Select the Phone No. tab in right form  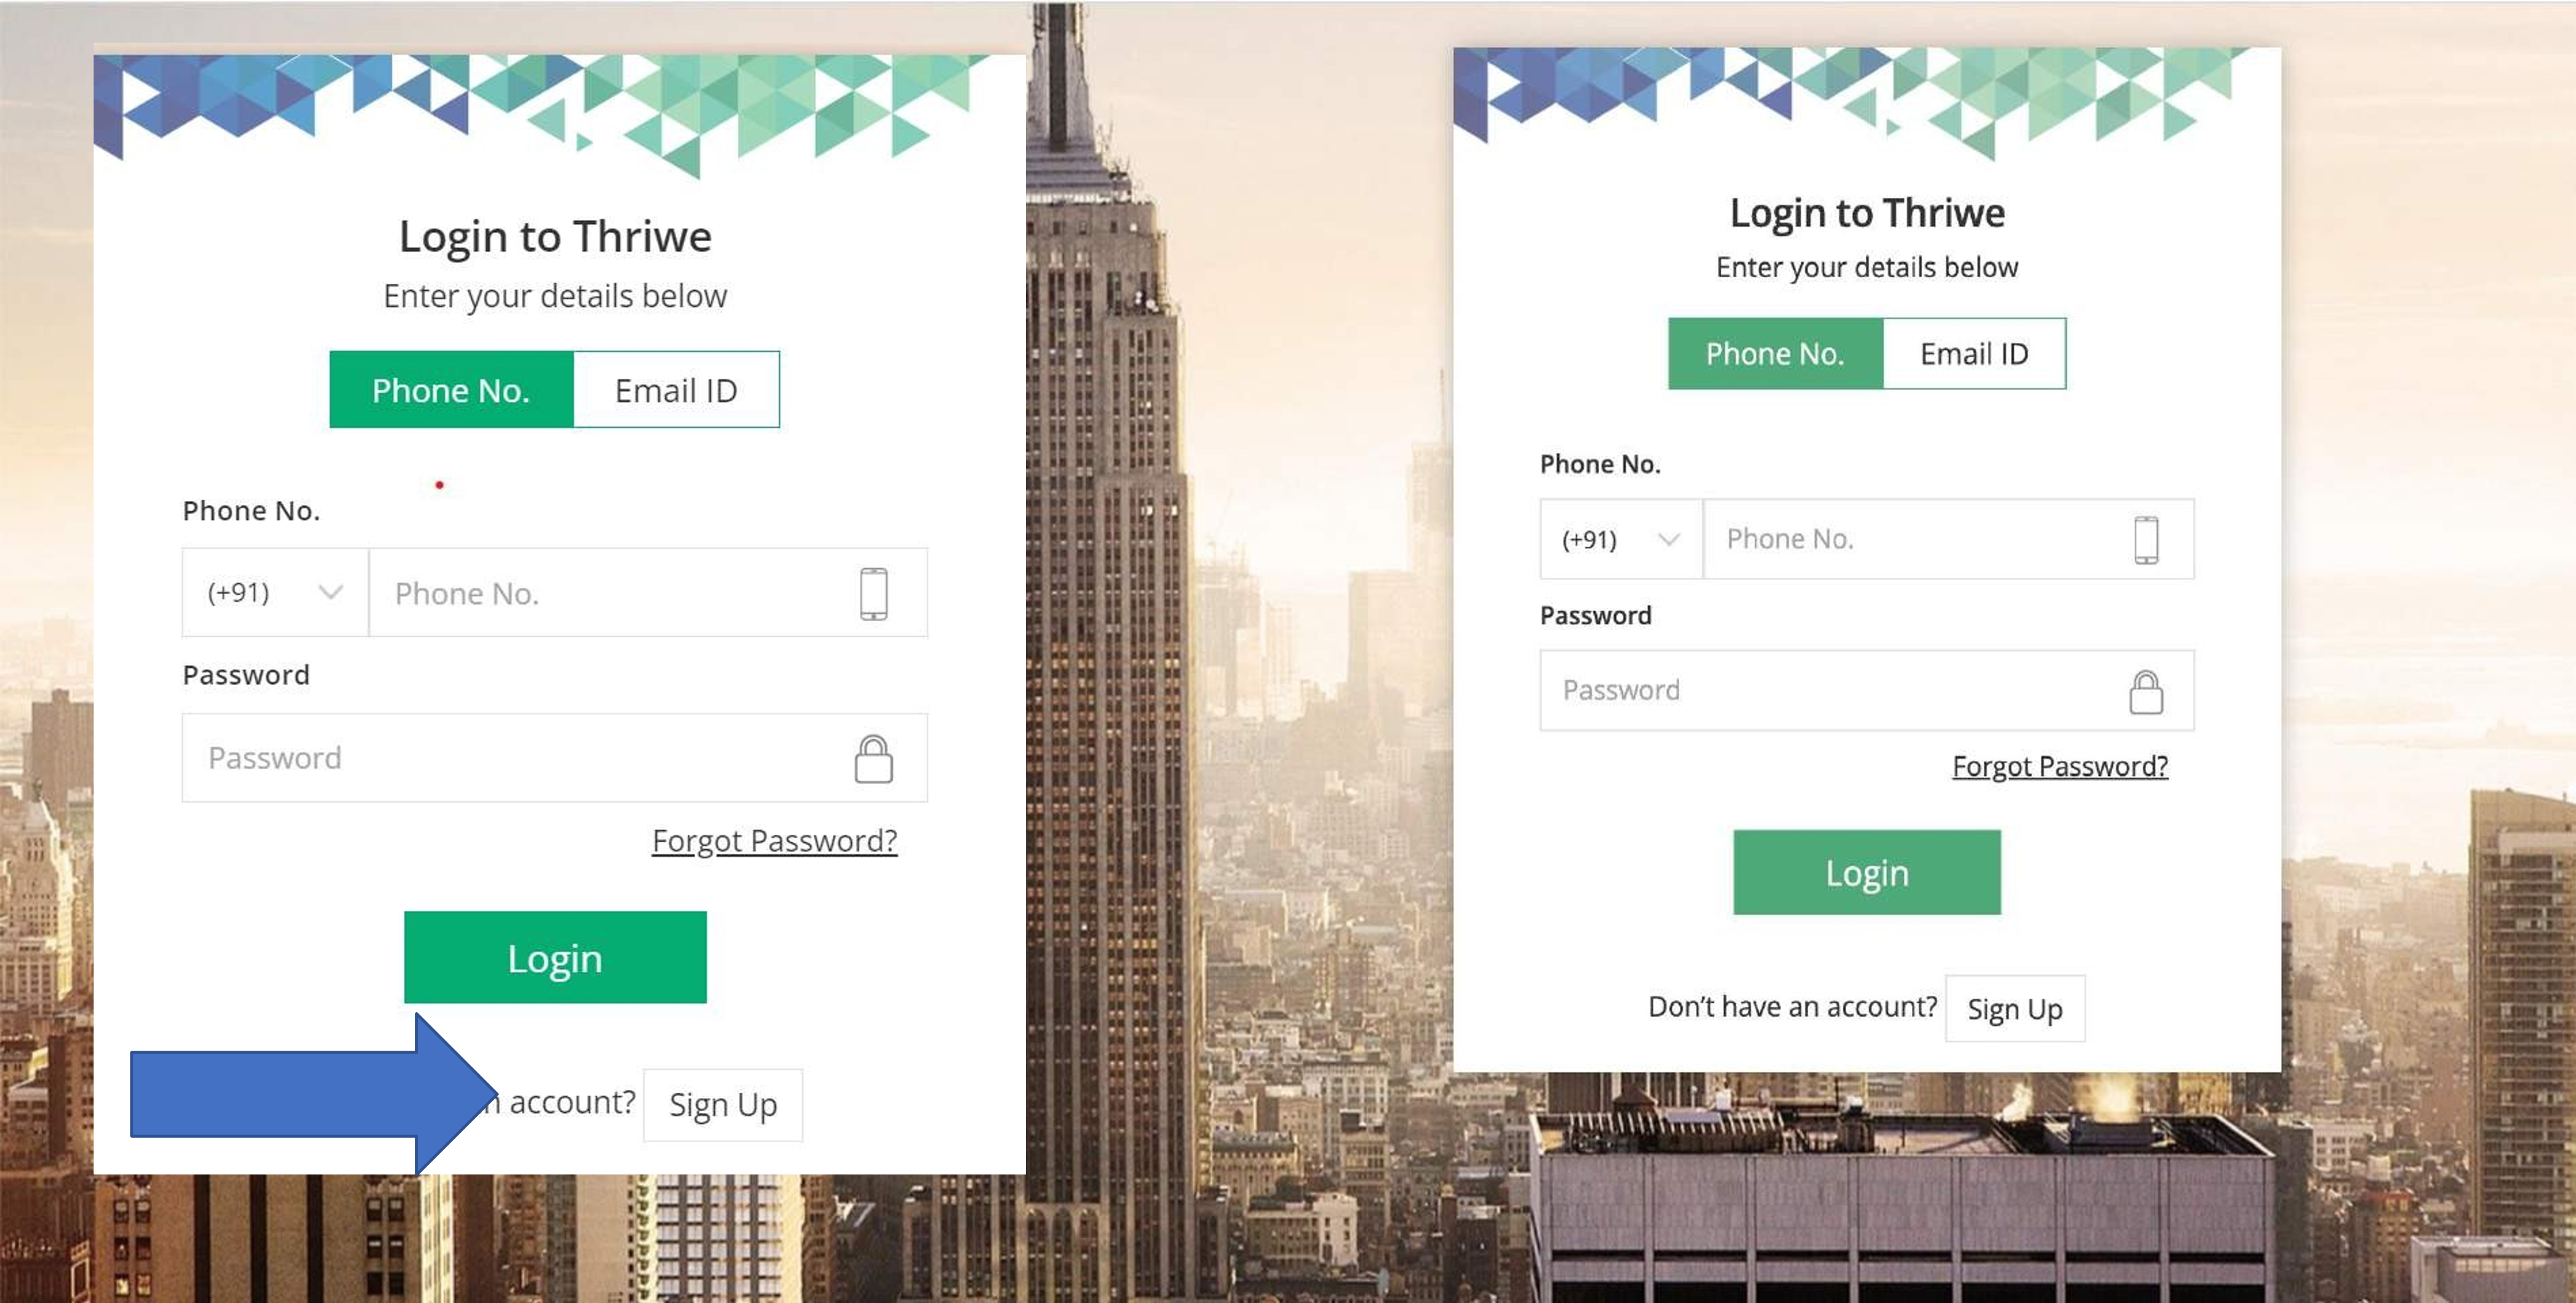coord(1775,353)
